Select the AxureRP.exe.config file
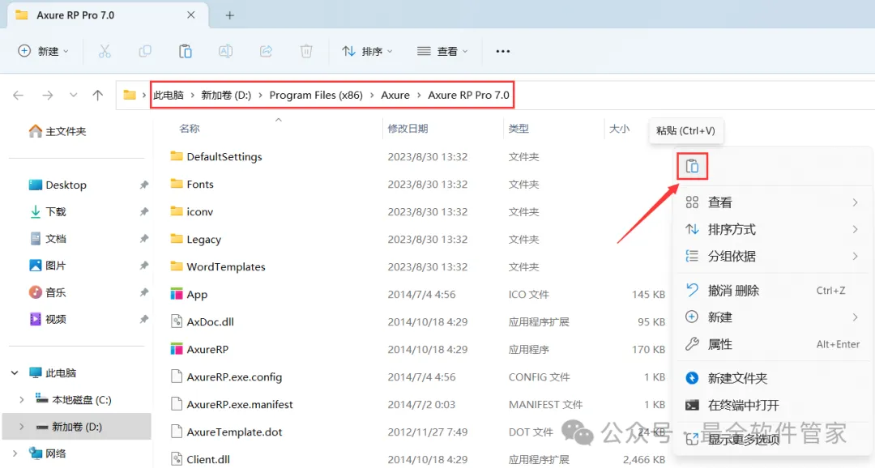The image size is (875, 468). tap(227, 377)
